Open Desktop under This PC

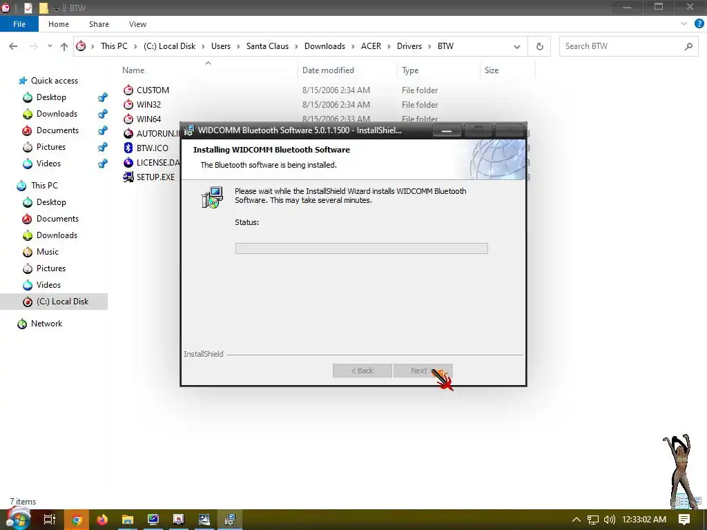(x=51, y=202)
